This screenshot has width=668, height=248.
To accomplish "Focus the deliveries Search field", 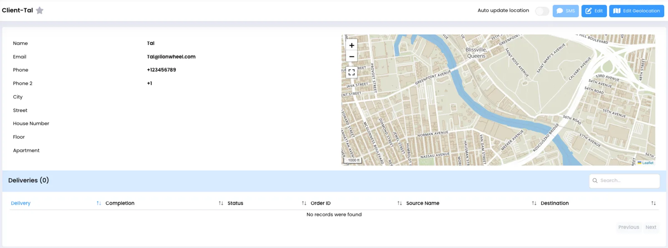I will [625, 181].
